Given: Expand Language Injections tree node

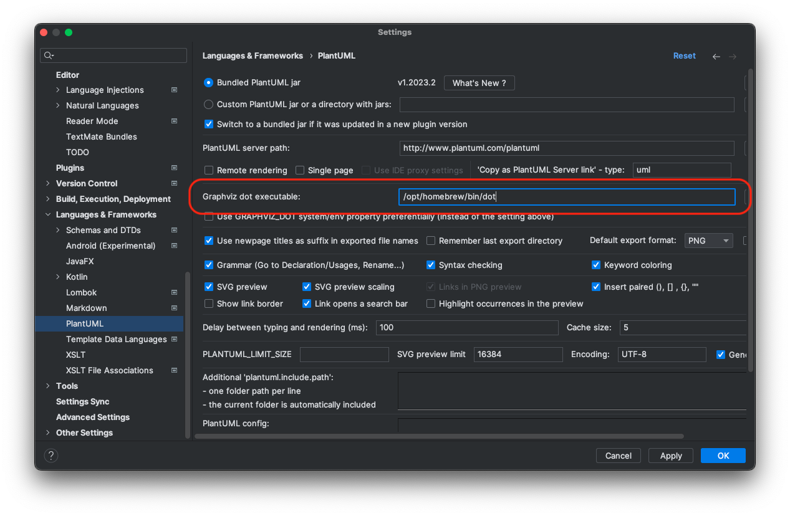Looking at the screenshot, I should [58, 90].
